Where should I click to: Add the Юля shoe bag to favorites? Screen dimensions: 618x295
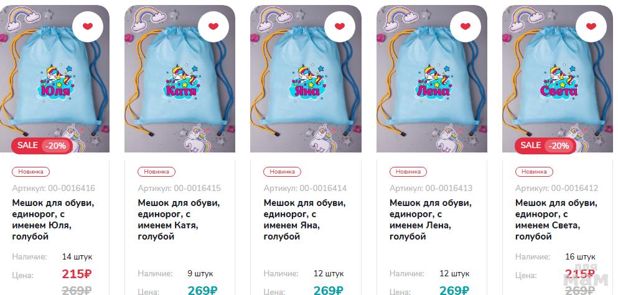coord(88,26)
